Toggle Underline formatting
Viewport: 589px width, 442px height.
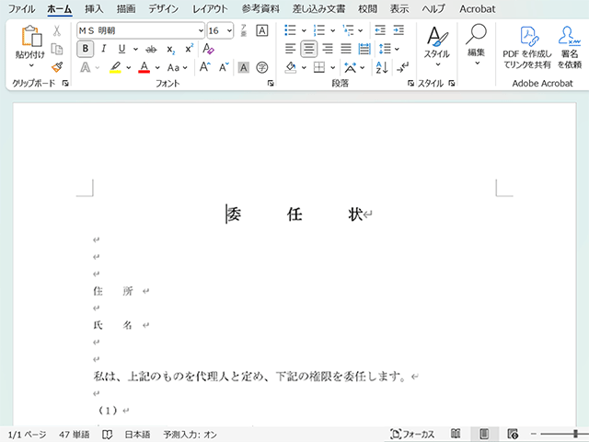121,49
